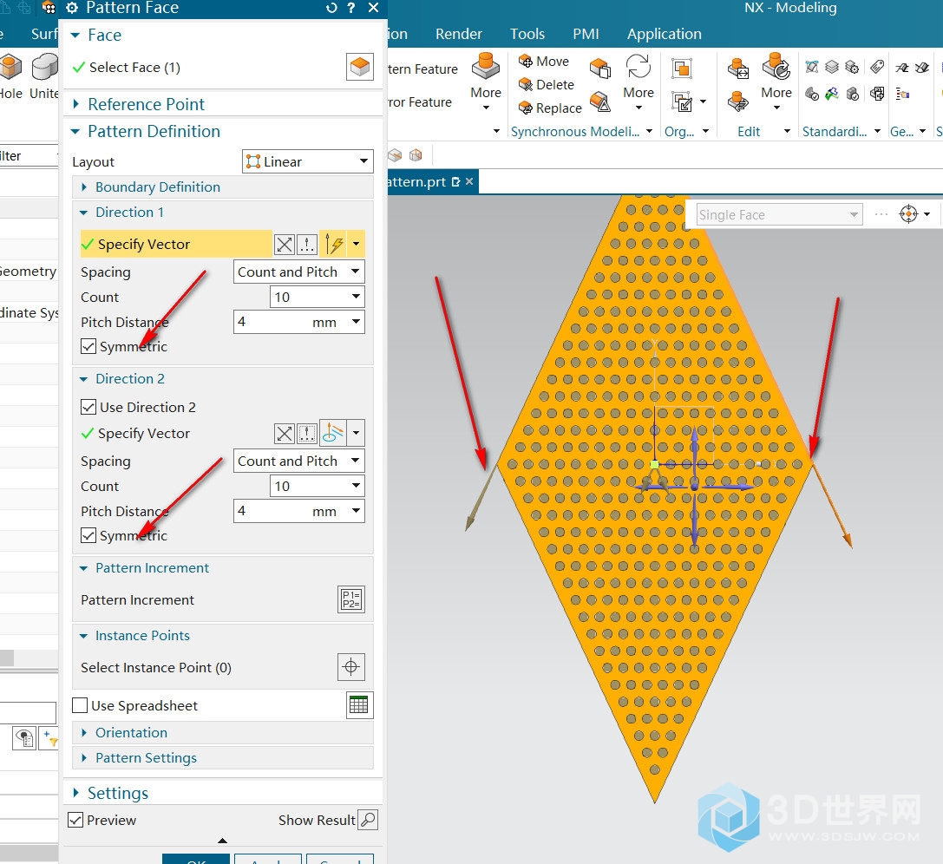Open More in the Edit group
The image size is (943, 864).
click(x=776, y=82)
